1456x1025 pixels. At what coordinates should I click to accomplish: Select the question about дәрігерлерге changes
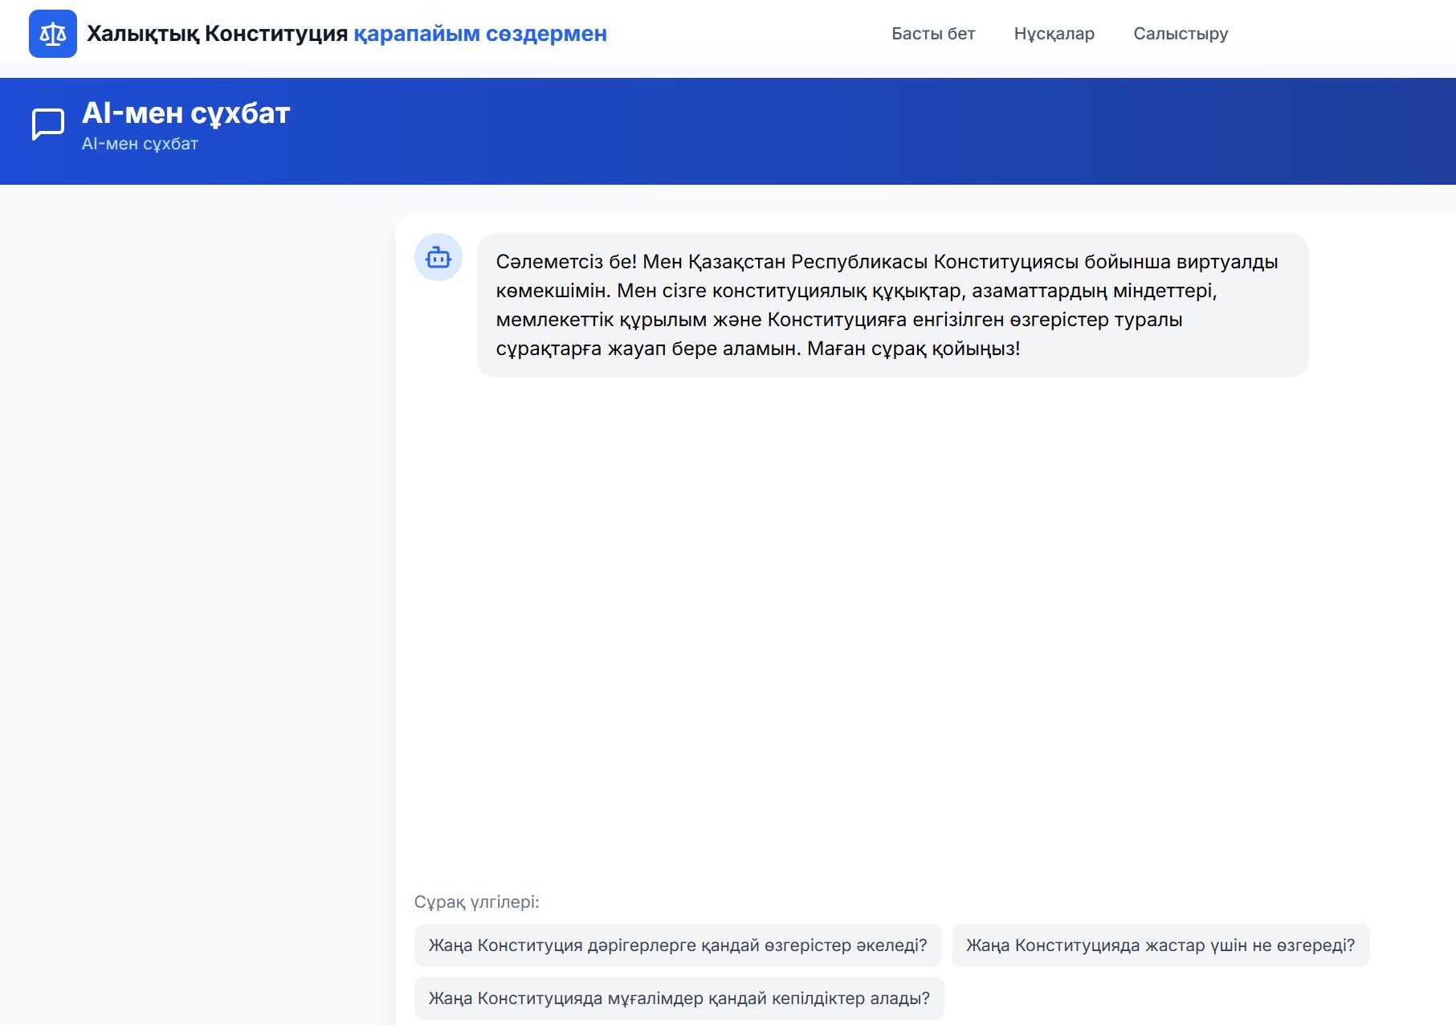678,945
